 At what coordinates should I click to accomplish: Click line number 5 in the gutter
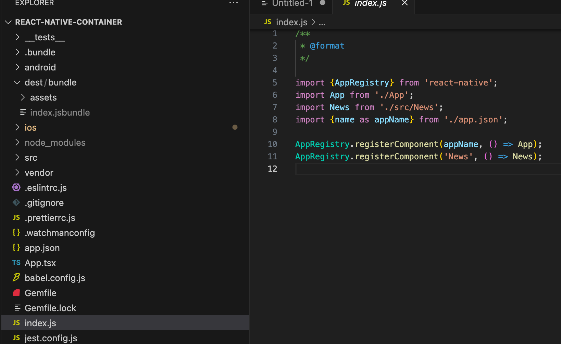tap(275, 82)
